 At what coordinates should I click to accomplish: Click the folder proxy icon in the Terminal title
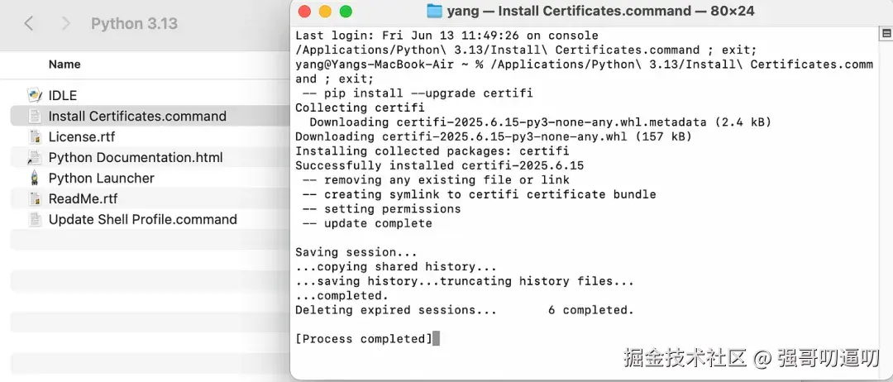tap(435, 11)
